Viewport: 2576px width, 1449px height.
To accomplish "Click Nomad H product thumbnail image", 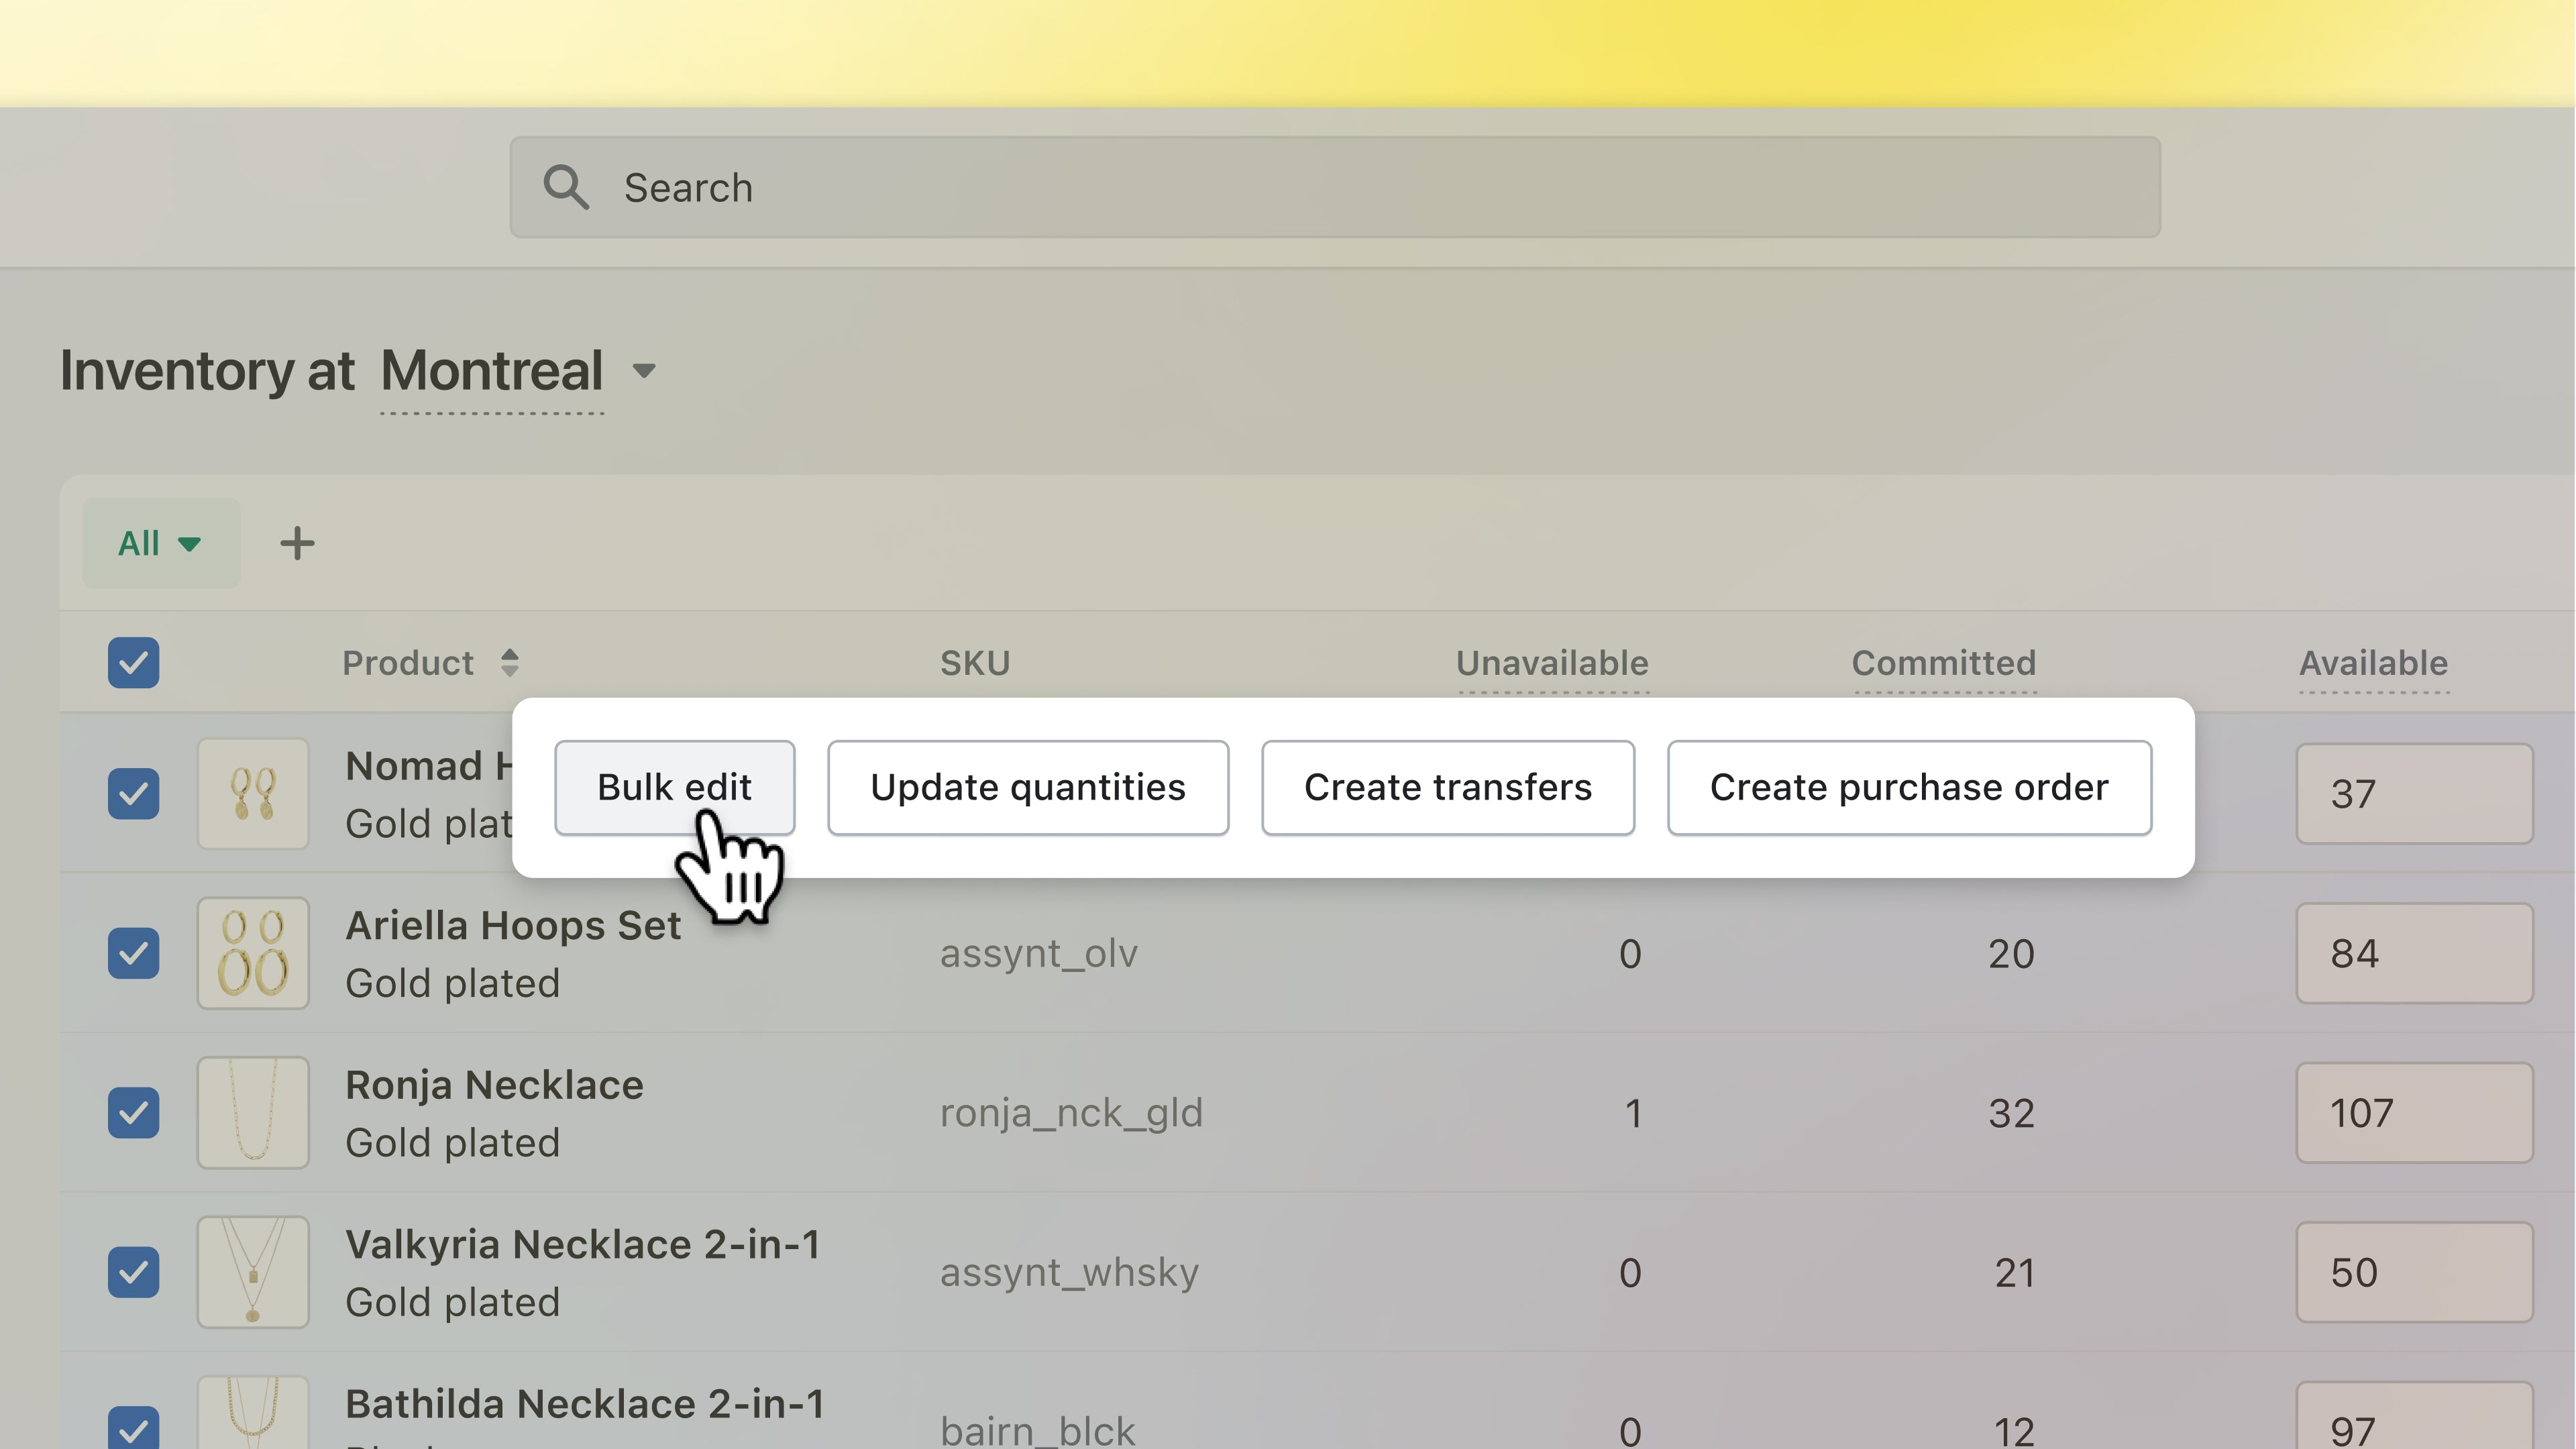I will click(x=253, y=793).
